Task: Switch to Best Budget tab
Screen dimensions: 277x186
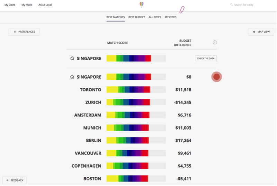Action: tap(137, 17)
